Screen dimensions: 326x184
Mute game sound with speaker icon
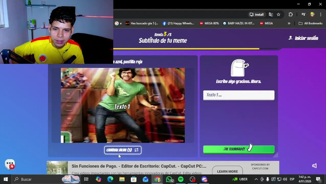pos(314,166)
